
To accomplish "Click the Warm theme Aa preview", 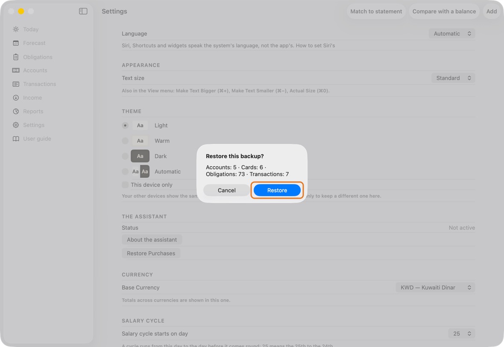I will [x=140, y=141].
